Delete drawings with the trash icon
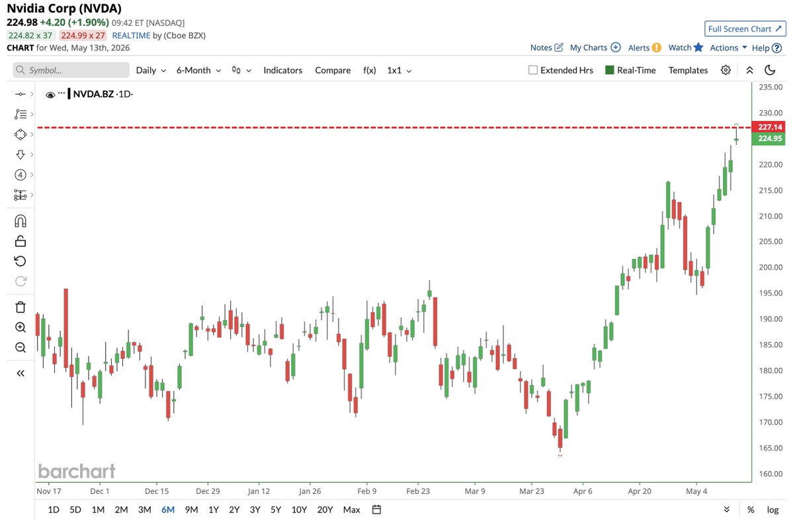The width and height of the screenshot is (793, 521). (x=21, y=307)
